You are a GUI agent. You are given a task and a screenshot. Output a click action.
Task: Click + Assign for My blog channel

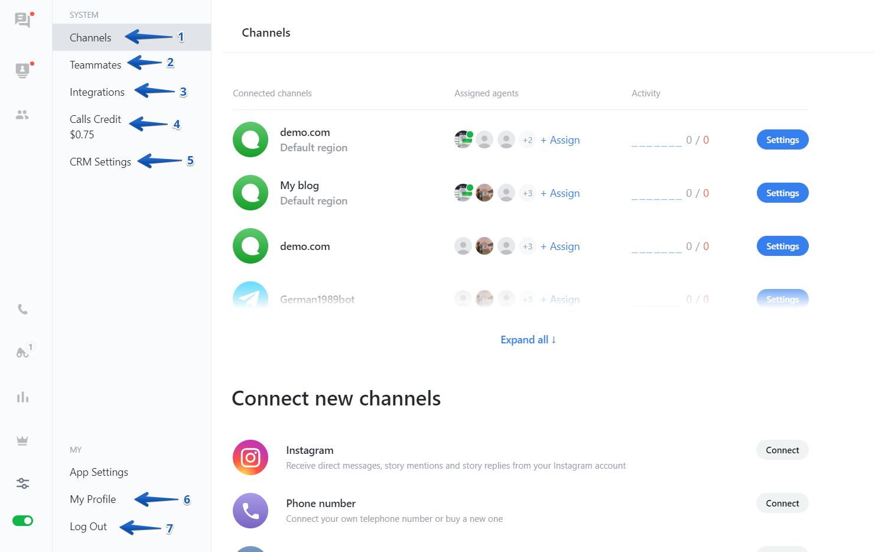tap(560, 193)
